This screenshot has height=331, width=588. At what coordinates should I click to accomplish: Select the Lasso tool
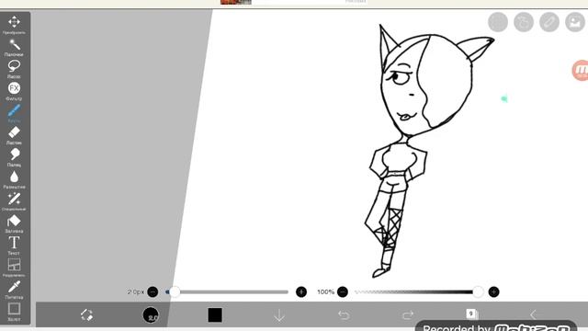[x=15, y=69]
